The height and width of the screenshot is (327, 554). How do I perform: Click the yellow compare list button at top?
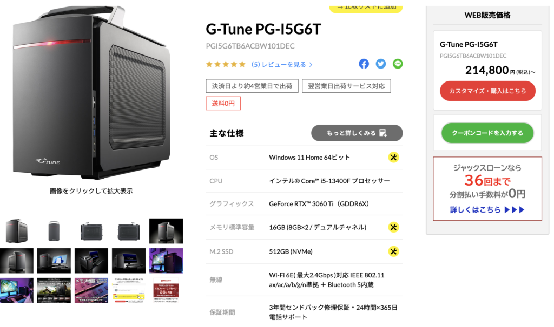pos(366,9)
